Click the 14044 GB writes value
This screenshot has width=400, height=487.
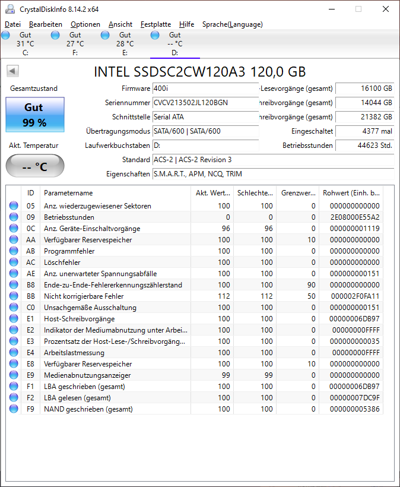365,103
